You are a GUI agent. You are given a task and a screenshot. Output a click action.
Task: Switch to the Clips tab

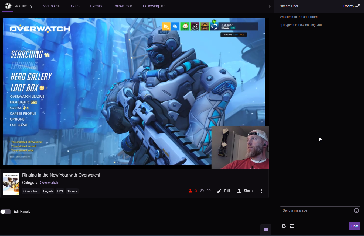click(x=75, y=6)
